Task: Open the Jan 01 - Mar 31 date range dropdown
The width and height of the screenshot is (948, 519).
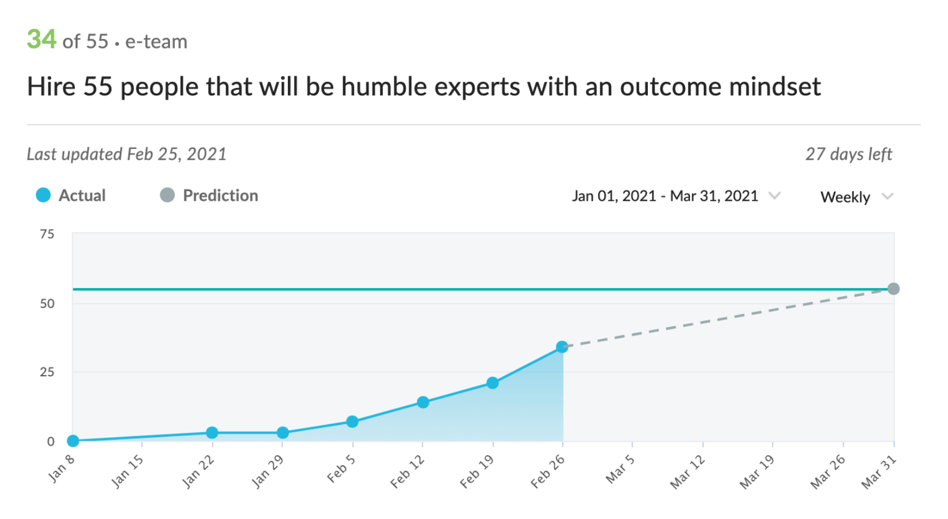Action: click(665, 196)
